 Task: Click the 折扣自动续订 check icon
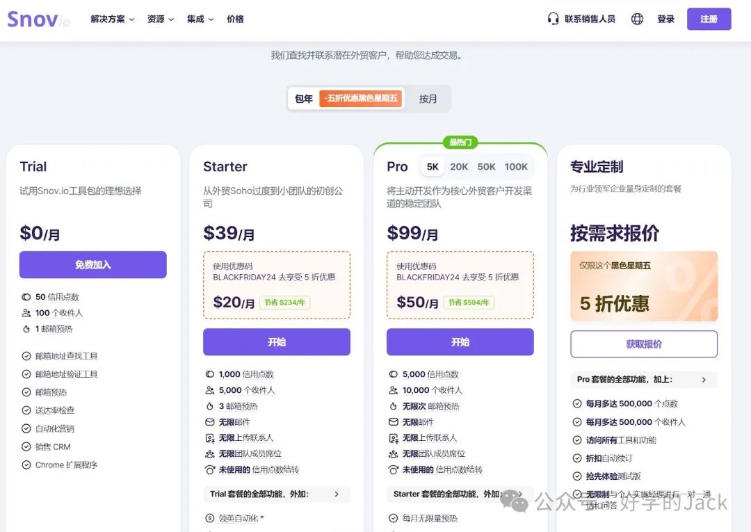click(x=577, y=458)
